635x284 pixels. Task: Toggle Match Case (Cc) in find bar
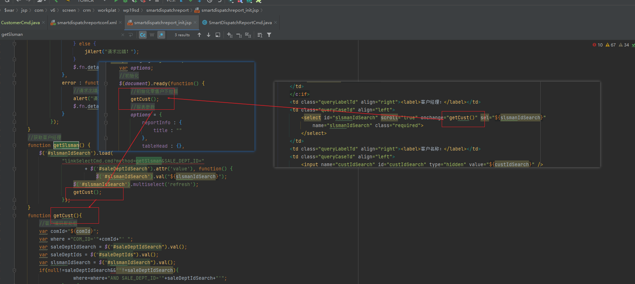[143, 35]
